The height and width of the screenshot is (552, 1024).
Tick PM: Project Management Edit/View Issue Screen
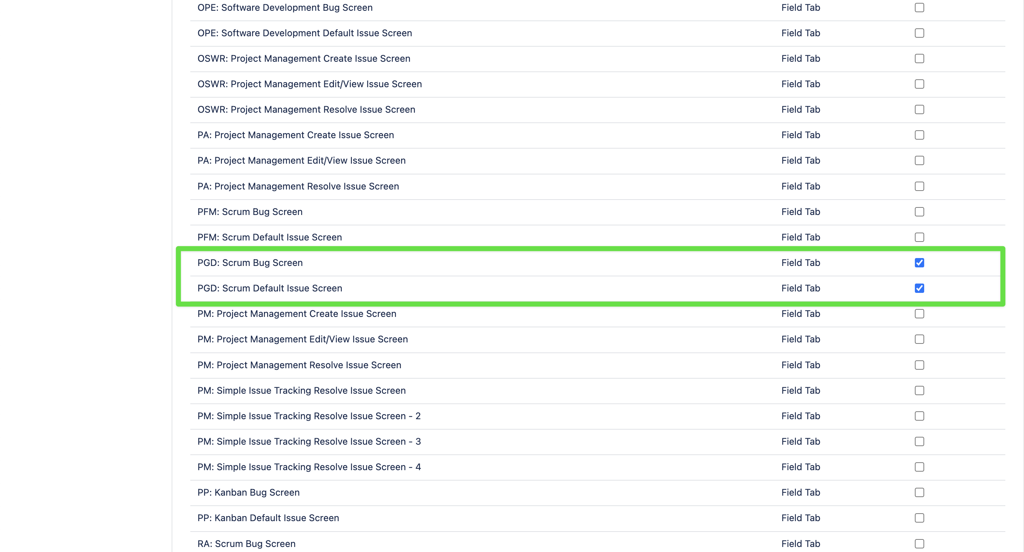click(x=919, y=339)
